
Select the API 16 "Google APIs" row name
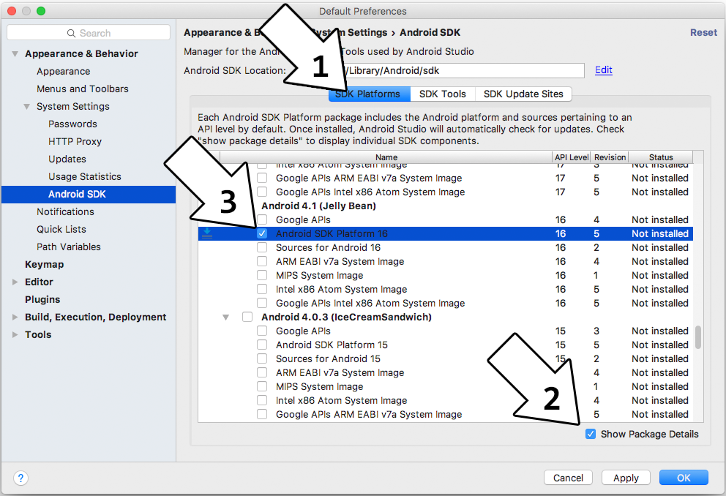[x=303, y=219]
